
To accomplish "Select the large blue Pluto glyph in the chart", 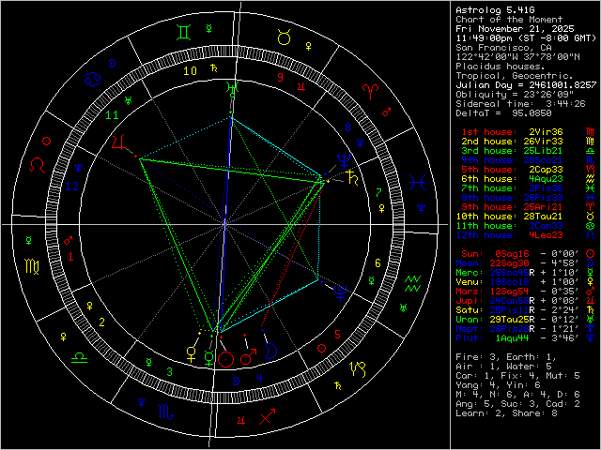I will pos(340,292).
